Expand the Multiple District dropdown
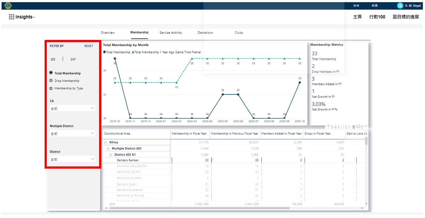 tap(72, 134)
